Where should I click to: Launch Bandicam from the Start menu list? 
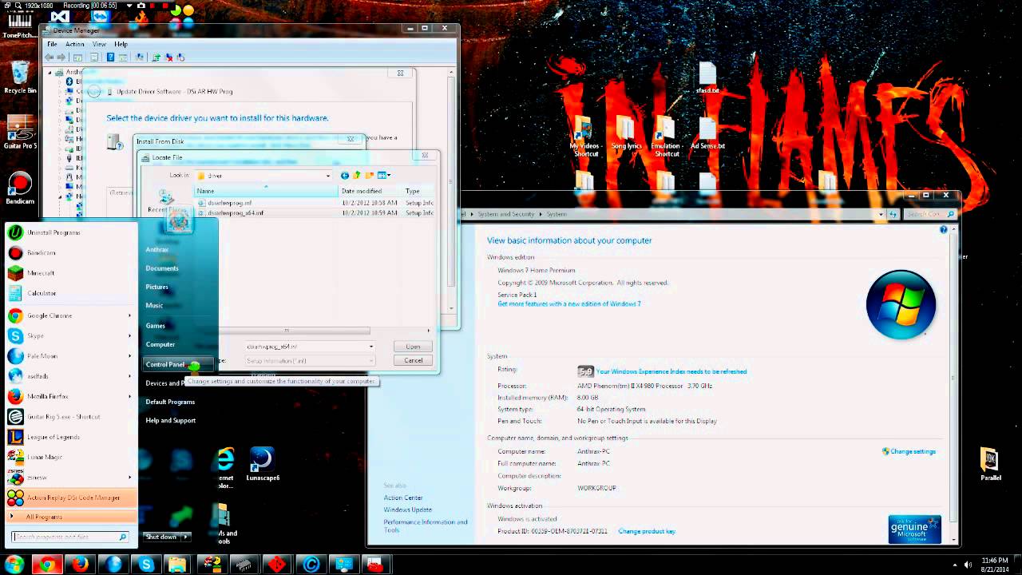(x=70, y=252)
